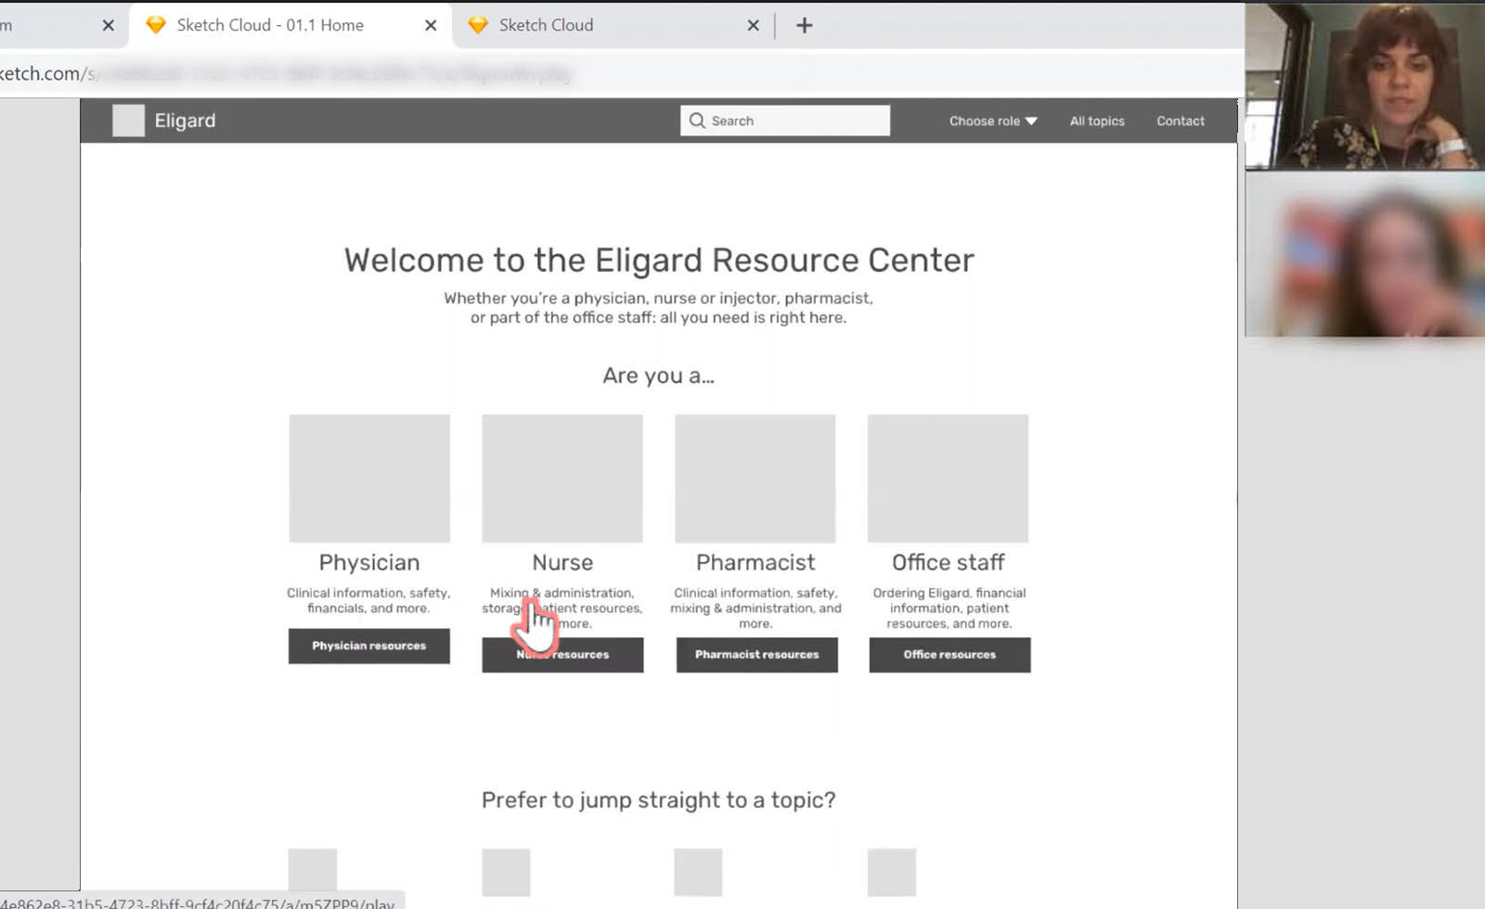Close the leftmost partially visible tab

(x=109, y=25)
